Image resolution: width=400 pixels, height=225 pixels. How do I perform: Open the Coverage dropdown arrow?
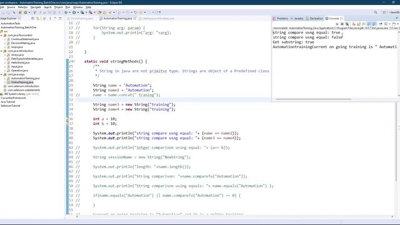point(86,12)
